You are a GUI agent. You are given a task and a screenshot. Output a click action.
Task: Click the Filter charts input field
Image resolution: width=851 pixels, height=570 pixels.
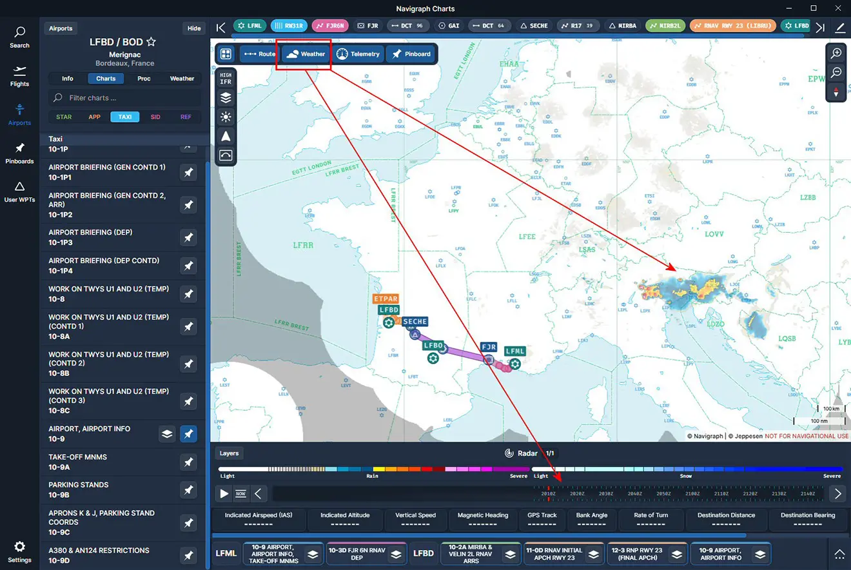(x=125, y=98)
